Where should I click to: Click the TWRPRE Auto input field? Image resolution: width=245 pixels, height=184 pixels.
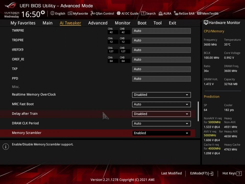pos(161,31)
